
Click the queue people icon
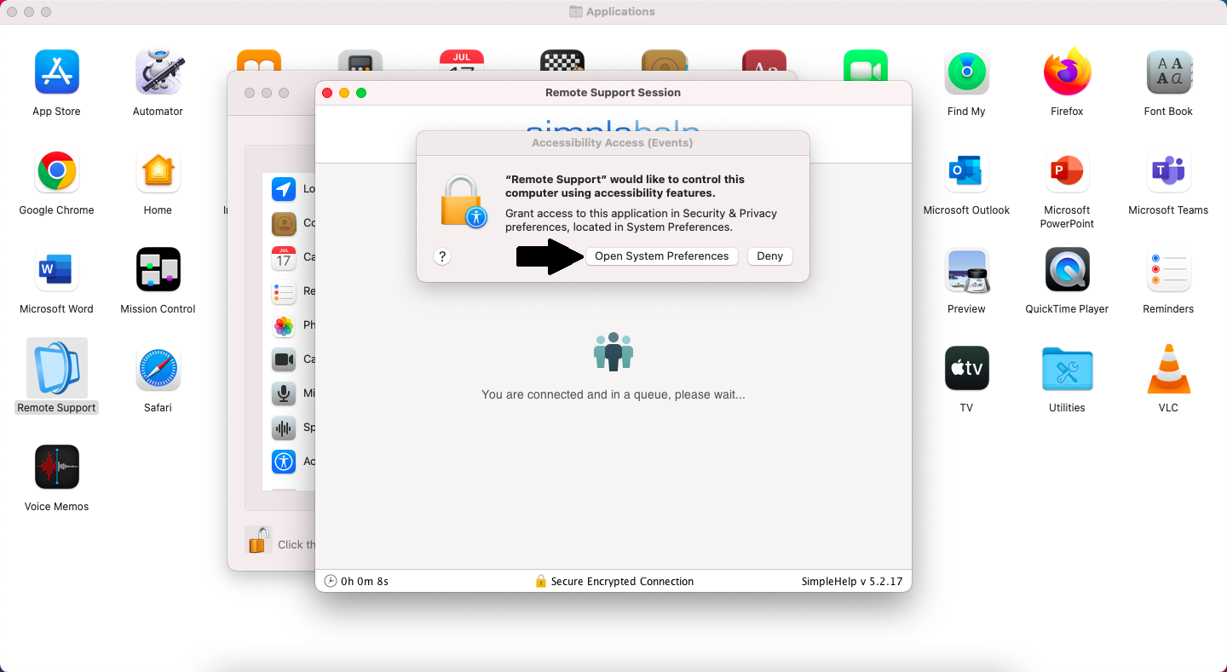point(613,351)
